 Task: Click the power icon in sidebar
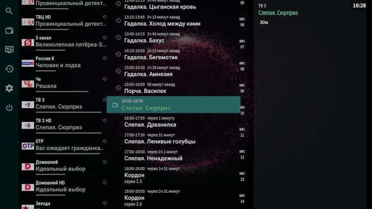9,108
